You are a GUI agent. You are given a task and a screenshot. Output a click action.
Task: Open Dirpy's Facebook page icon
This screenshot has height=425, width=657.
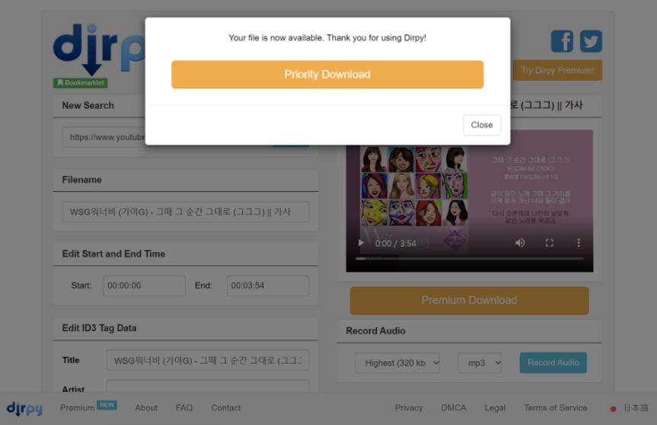562,41
